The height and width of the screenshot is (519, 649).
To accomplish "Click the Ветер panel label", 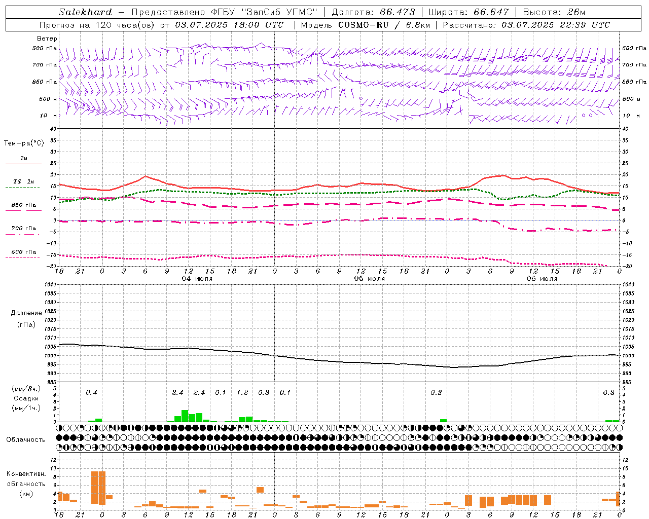I will pos(47,39).
